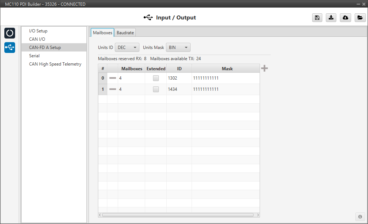Click the horizontal scrollbar under the table
This screenshot has height=224, width=368.
[x=178, y=215]
